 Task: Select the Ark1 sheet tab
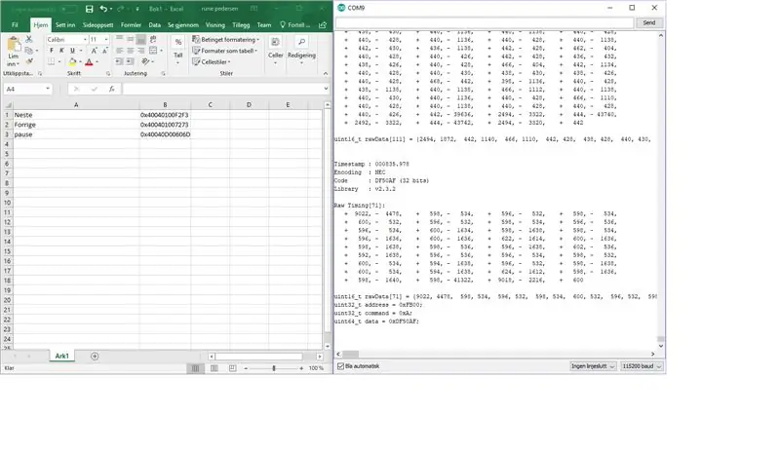tap(61, 356)
